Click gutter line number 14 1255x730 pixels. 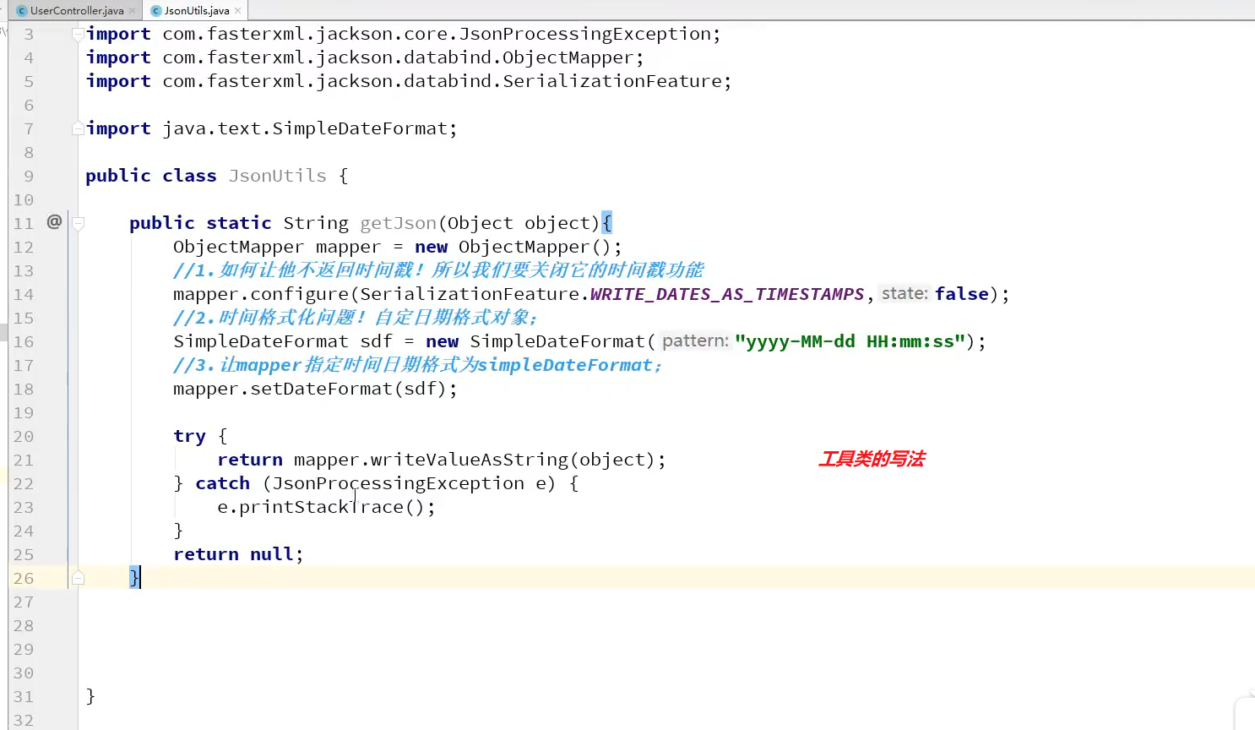point(24,294)
